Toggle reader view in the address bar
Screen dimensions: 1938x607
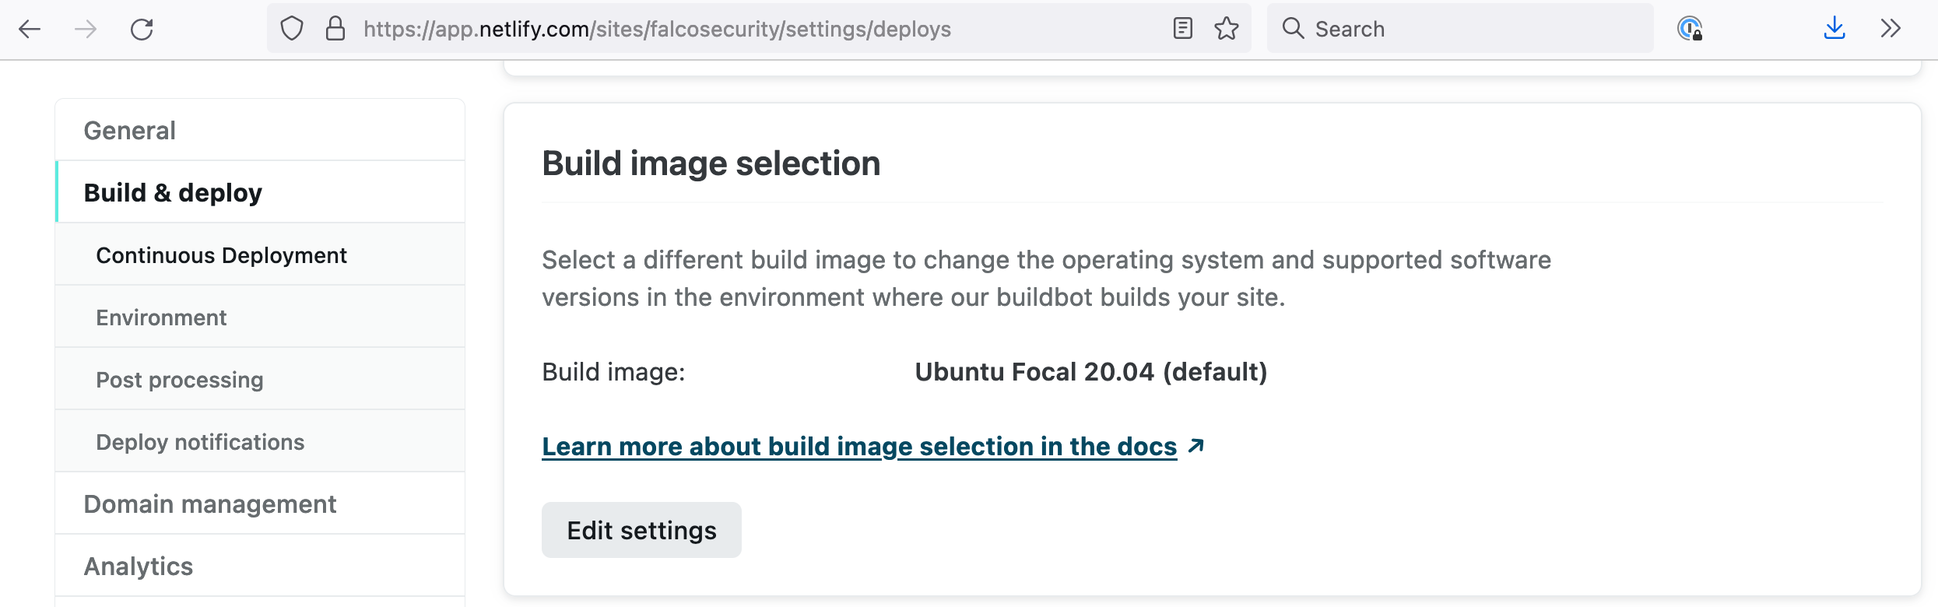1182,28
